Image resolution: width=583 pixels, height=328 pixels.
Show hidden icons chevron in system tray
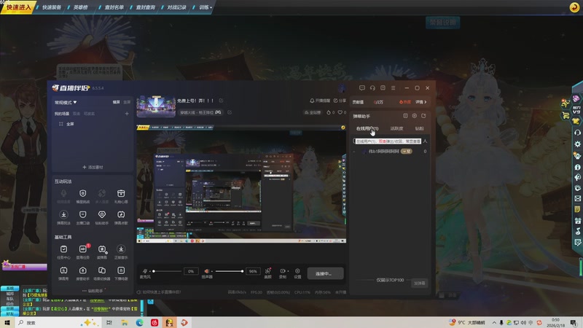point(494,322)
